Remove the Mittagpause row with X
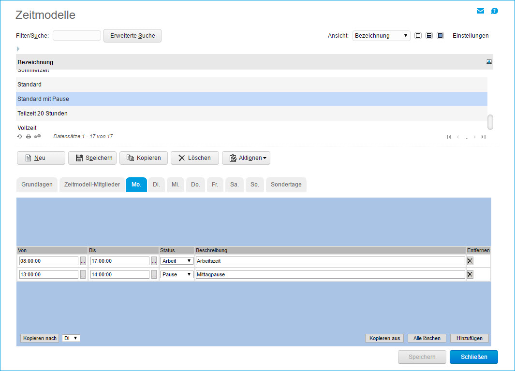Image resolution: width=515 pixels, height=371 pixels. [x=470, y=274]
